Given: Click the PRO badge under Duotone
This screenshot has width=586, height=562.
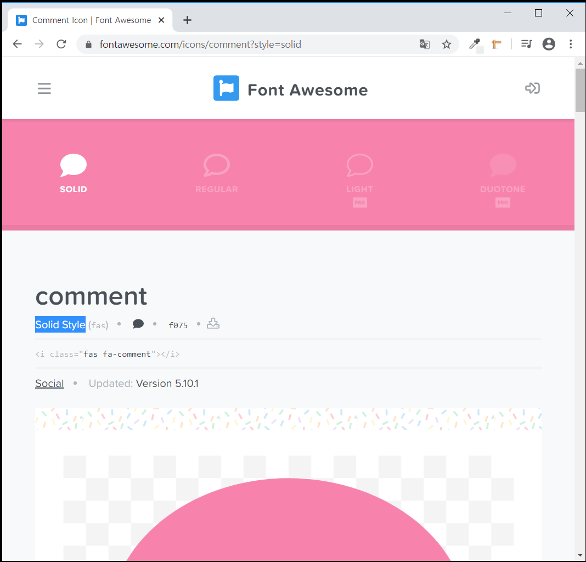Looking at the screenshot, I should (503, 203).
